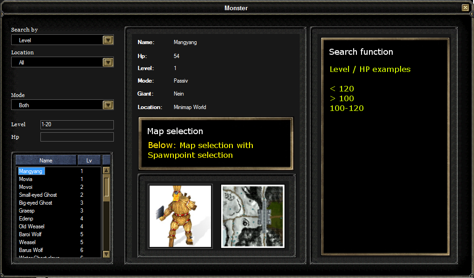
Task: Sort by the Name column header
Action: click(x=46, y=160)
